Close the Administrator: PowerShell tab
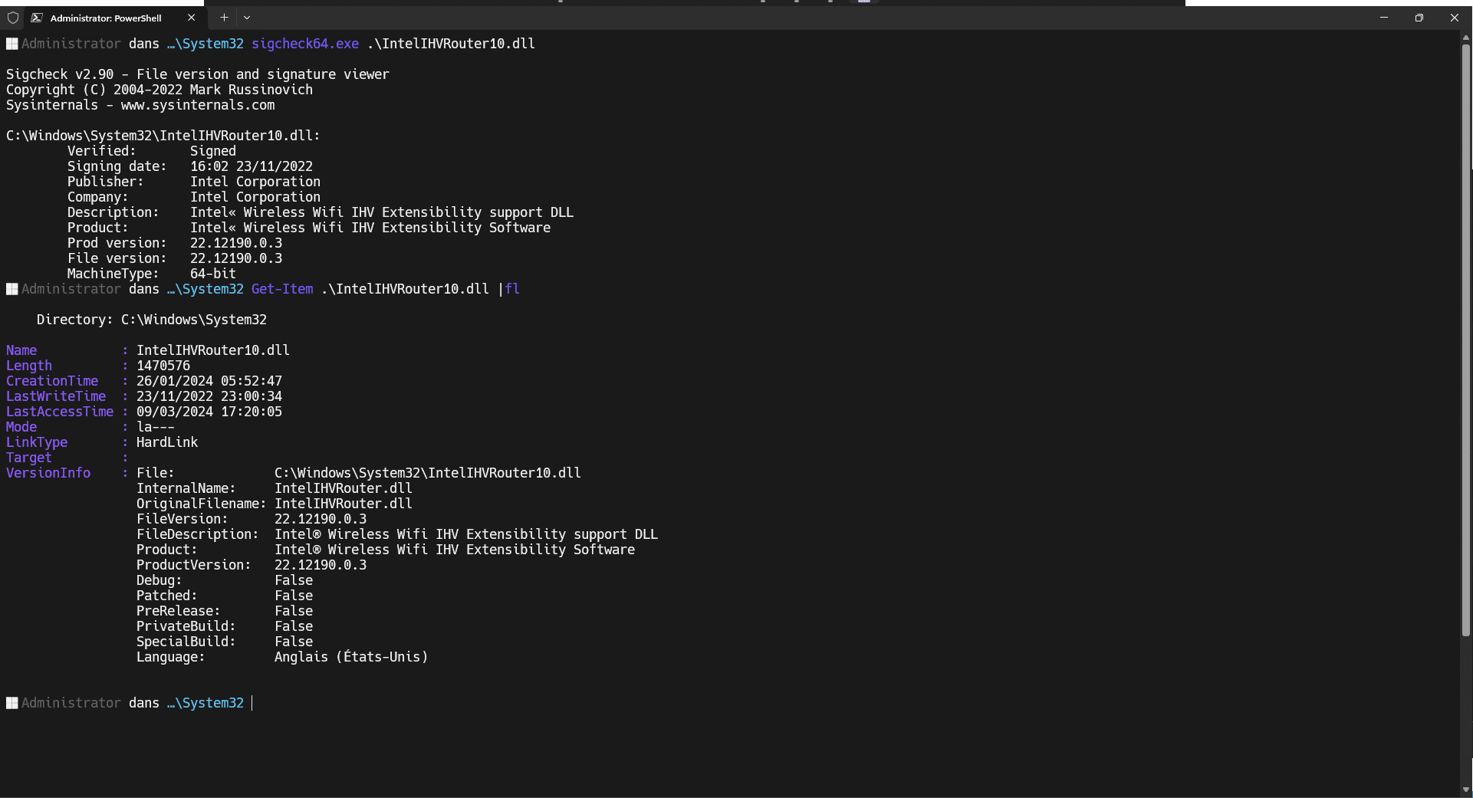The image size is (1473, 798). (191, 18)
